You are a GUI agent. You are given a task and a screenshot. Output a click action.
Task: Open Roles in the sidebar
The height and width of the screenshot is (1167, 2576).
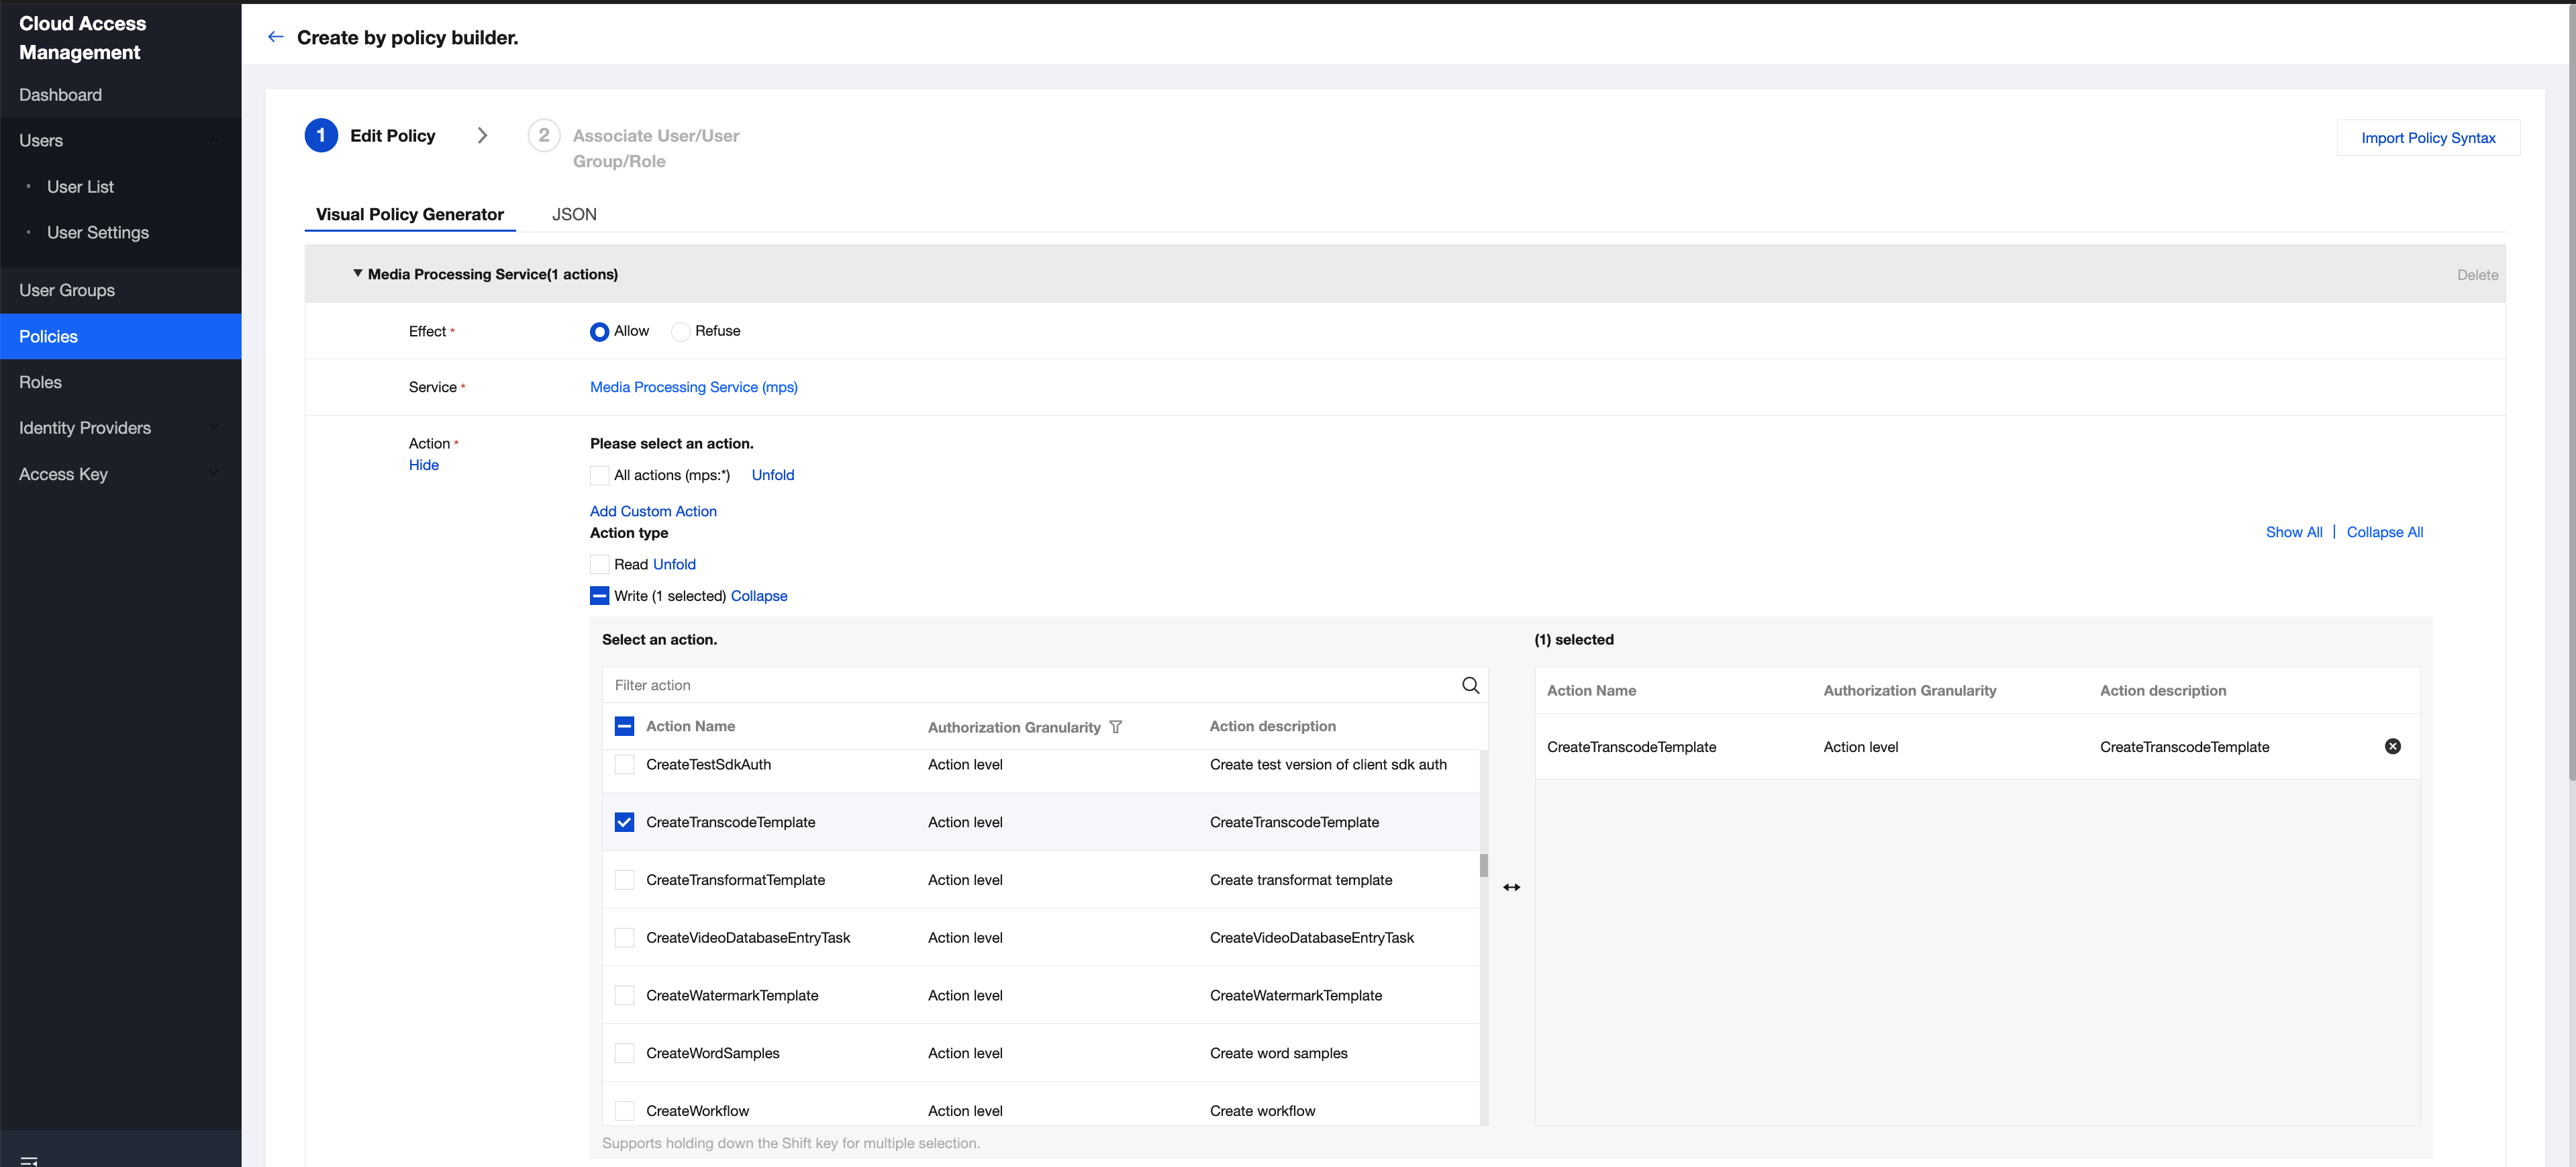(40, 382)
